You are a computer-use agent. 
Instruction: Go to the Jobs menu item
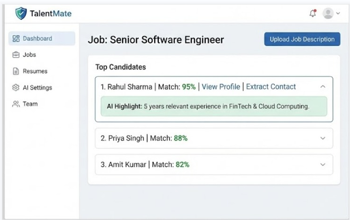pyautogui.click(x=29, y=55)
